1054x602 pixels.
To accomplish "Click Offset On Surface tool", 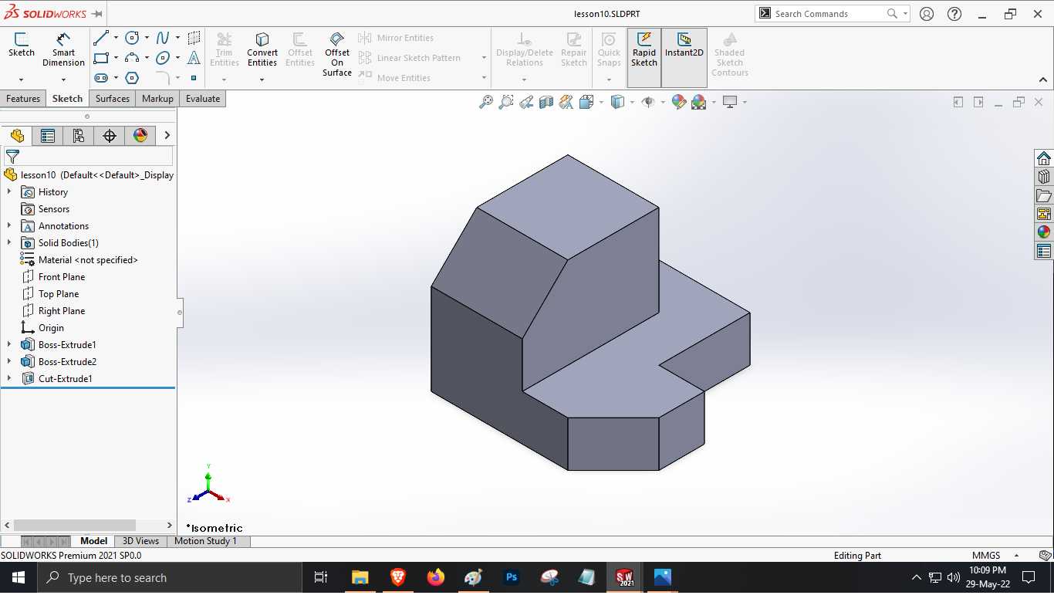I will pyautogui.click(x=337, y=54).
